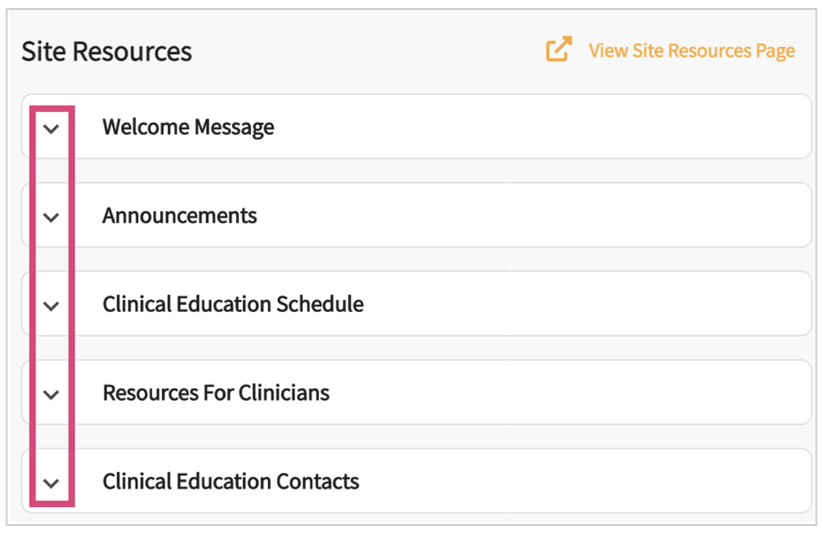Viewport: 823px width, 533px height.
Task: Click empty right area of Clinical Education Schedule row
Action: pos(595,305)
